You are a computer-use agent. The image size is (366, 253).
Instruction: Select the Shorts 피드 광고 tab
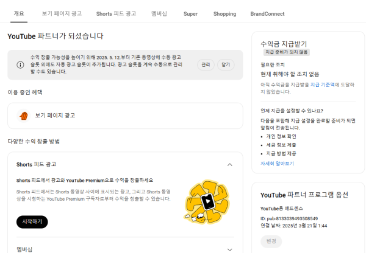116,13
